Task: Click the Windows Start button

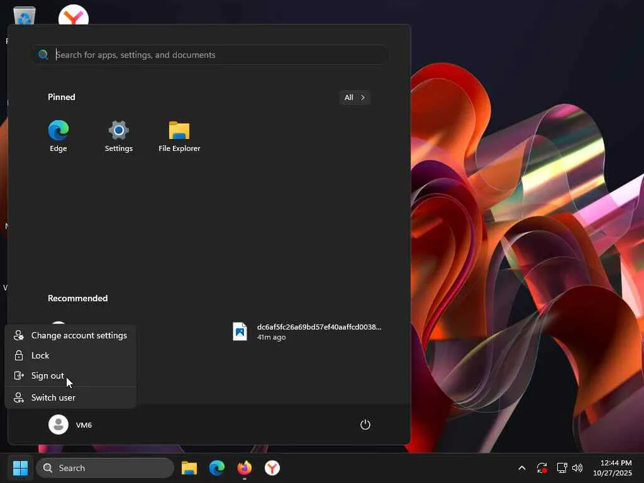Action: [x=20, y=468]
